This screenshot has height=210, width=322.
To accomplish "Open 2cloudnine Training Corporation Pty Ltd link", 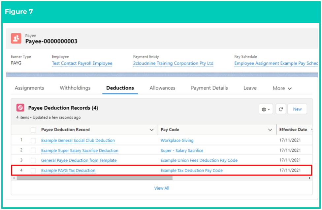I will 173,63.
